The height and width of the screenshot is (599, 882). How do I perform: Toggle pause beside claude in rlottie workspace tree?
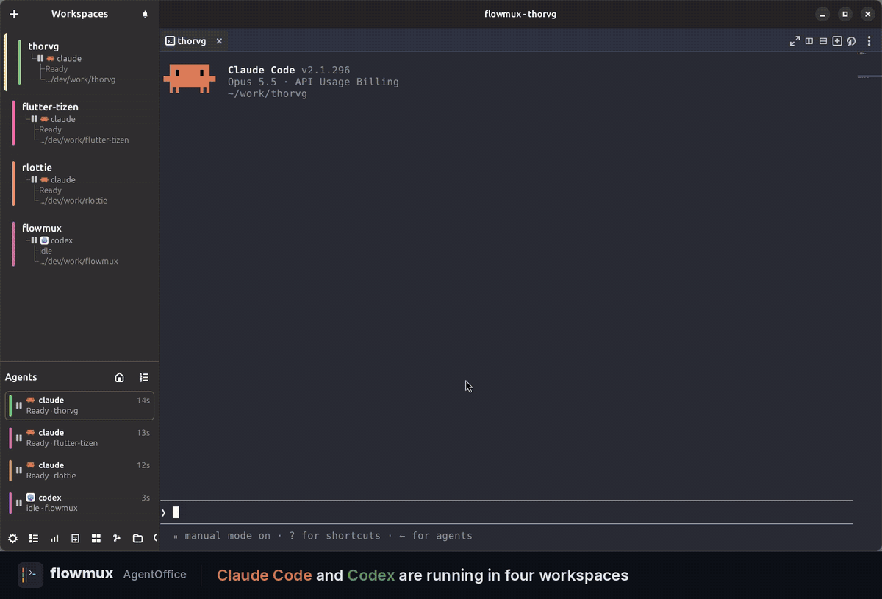35,179
